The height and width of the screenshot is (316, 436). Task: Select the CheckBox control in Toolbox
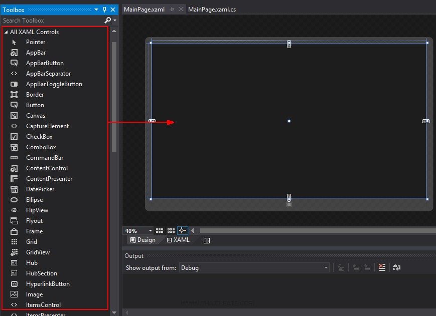click(x=39, y=137)
